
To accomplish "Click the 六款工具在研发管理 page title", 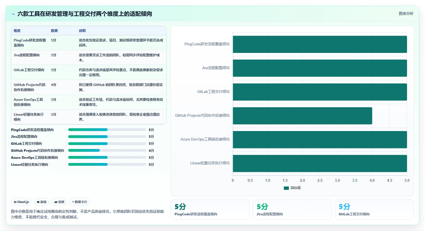I will pos(85,14).
